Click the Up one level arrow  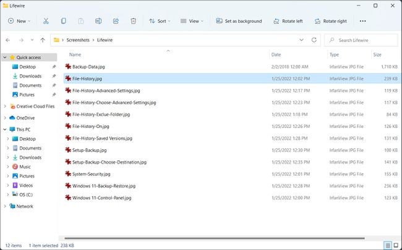[43, 40]
